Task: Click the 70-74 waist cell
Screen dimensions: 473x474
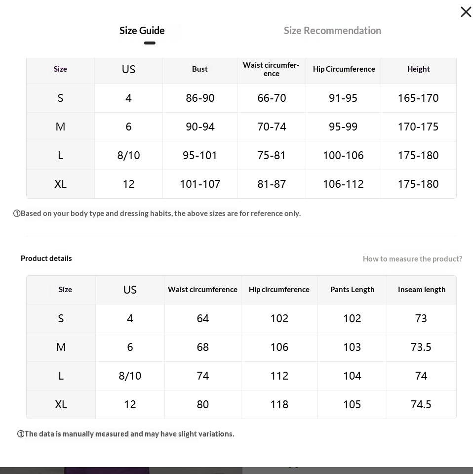Action: 272,127
